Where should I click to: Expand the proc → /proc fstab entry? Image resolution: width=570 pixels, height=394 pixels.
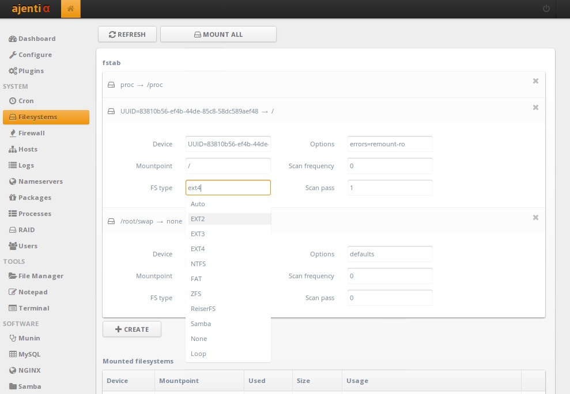141,85
